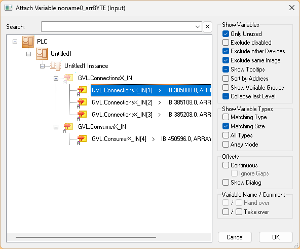Enable the Matching Type checkbox

[226, 117]
